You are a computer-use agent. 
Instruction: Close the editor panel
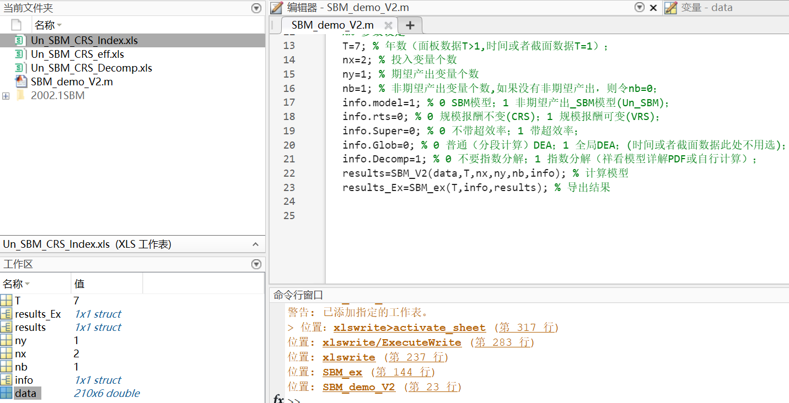(653, 8)
